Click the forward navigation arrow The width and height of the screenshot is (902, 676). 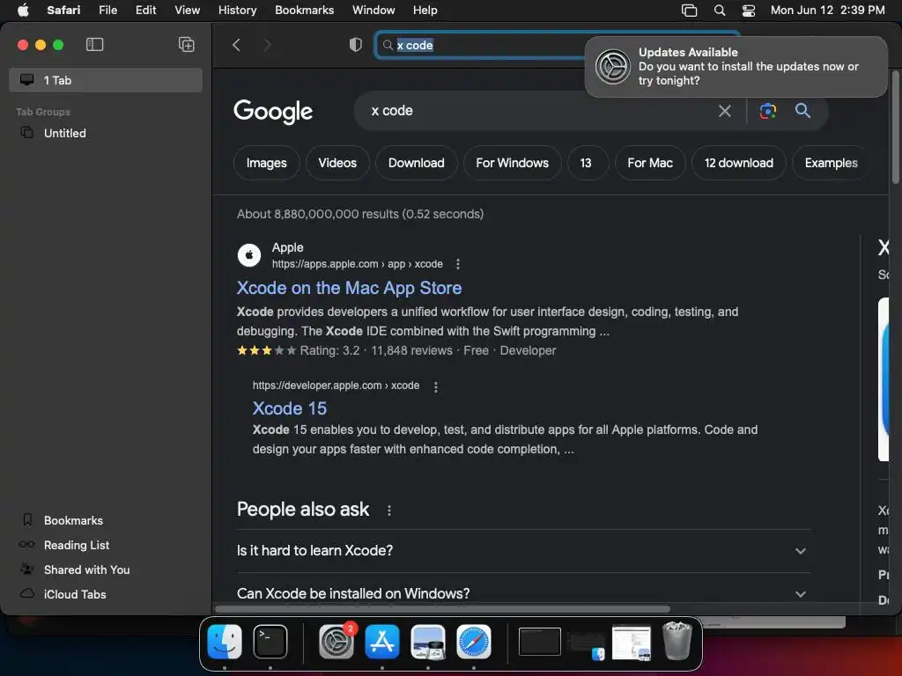click(268, 45)
